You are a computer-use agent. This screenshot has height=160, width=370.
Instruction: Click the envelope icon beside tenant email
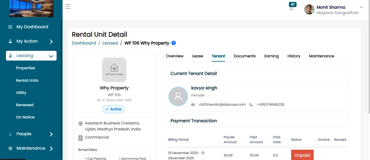[193, 105]
